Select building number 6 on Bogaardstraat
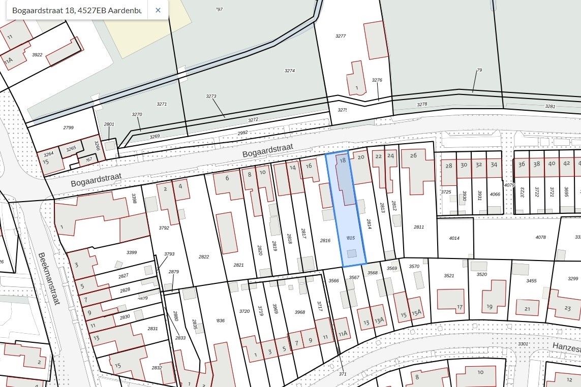The height and width of the screenshot is (387, 581). (x=227, y=178)
